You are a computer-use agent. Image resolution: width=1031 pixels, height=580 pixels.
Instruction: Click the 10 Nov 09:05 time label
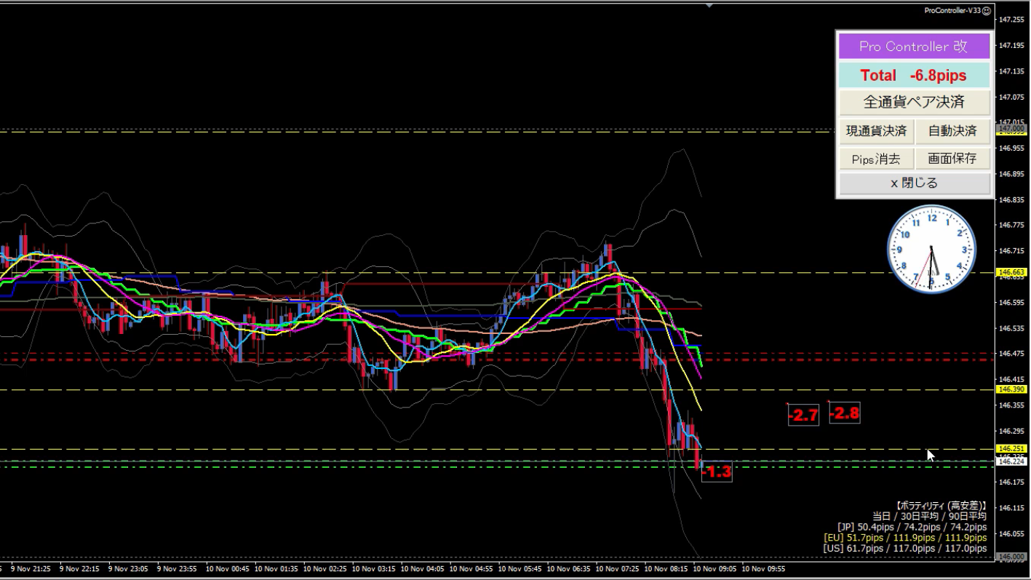pyautogui.click(x=714, y=568)
